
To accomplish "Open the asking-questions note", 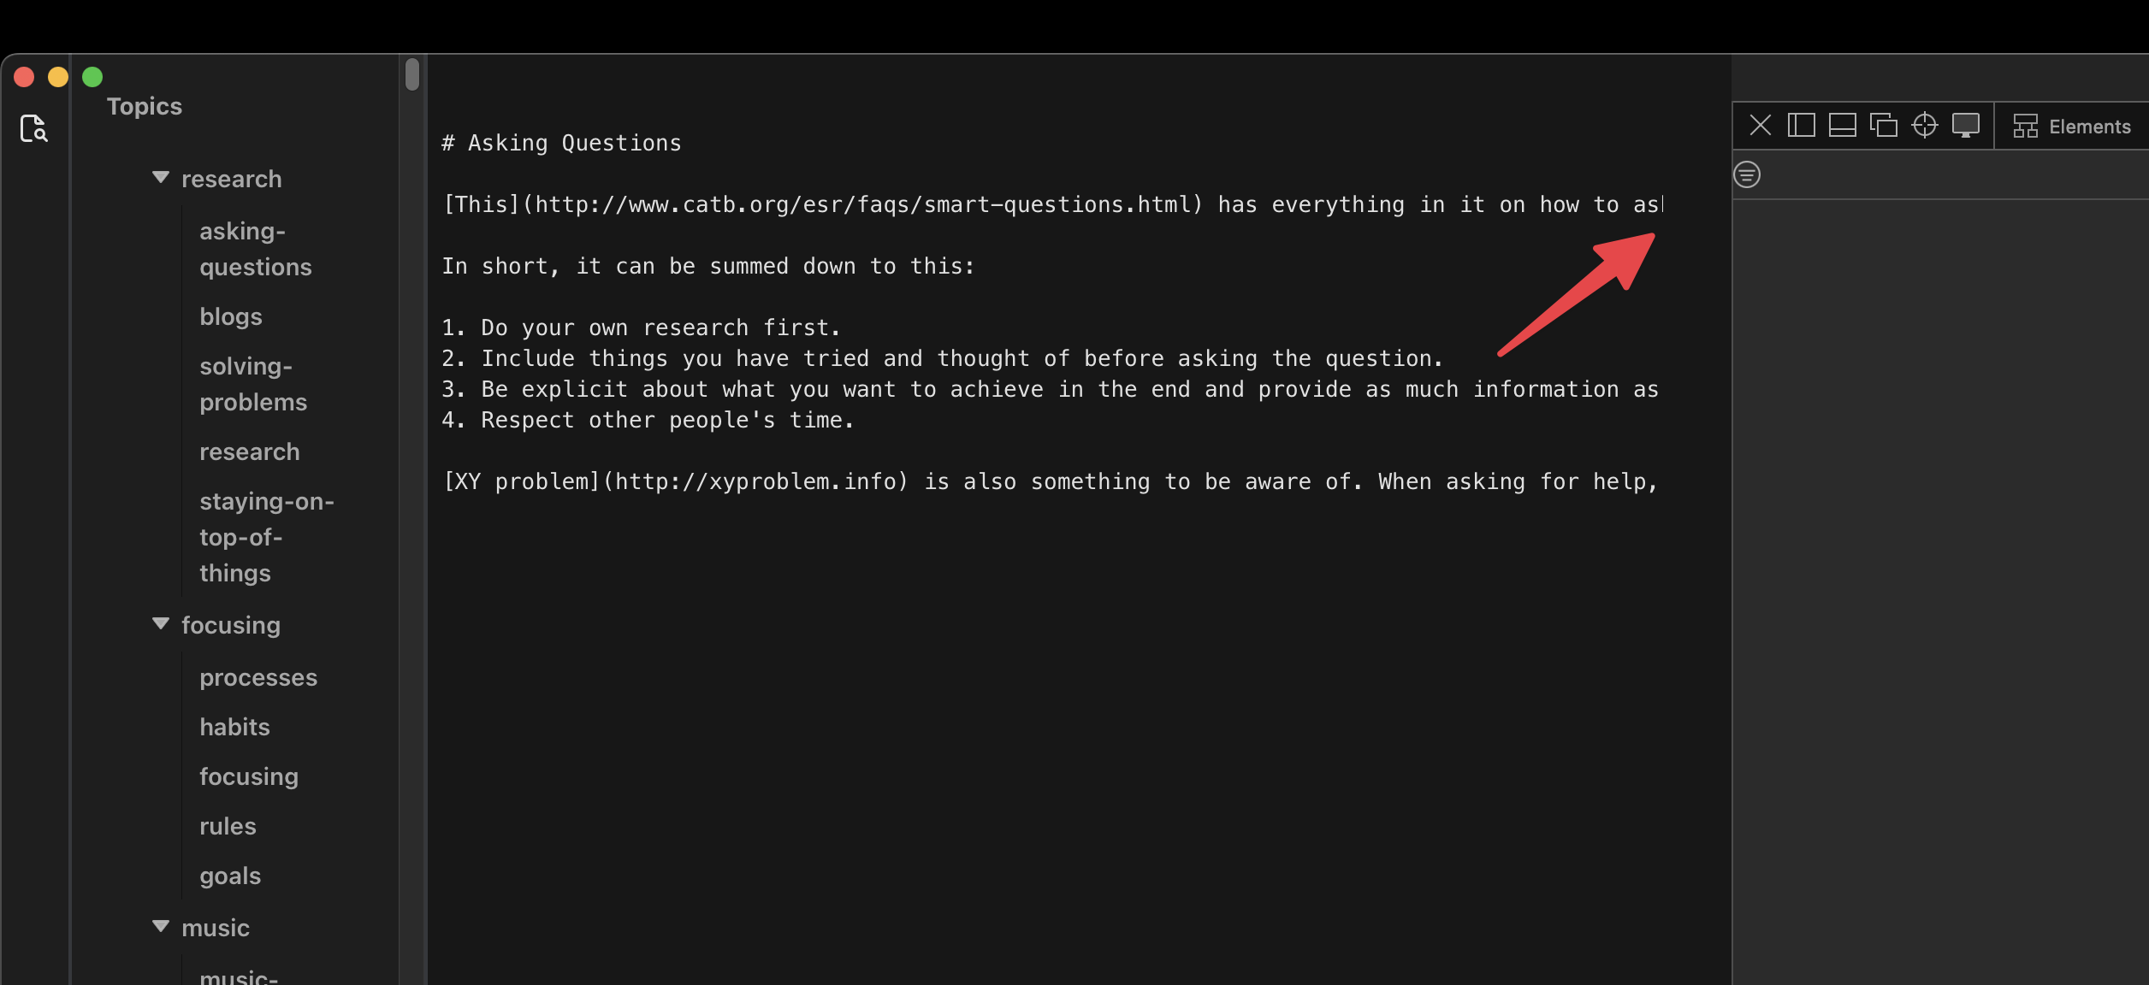I will [x=255, y=249].
